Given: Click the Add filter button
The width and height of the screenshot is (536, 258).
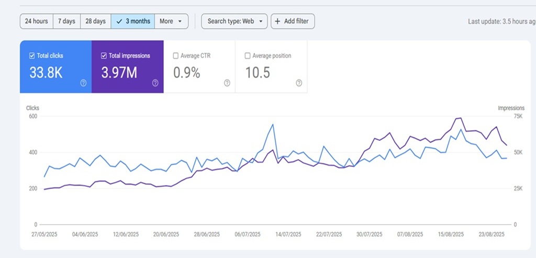Looking at the screenshot, I should tap(292, 21).
